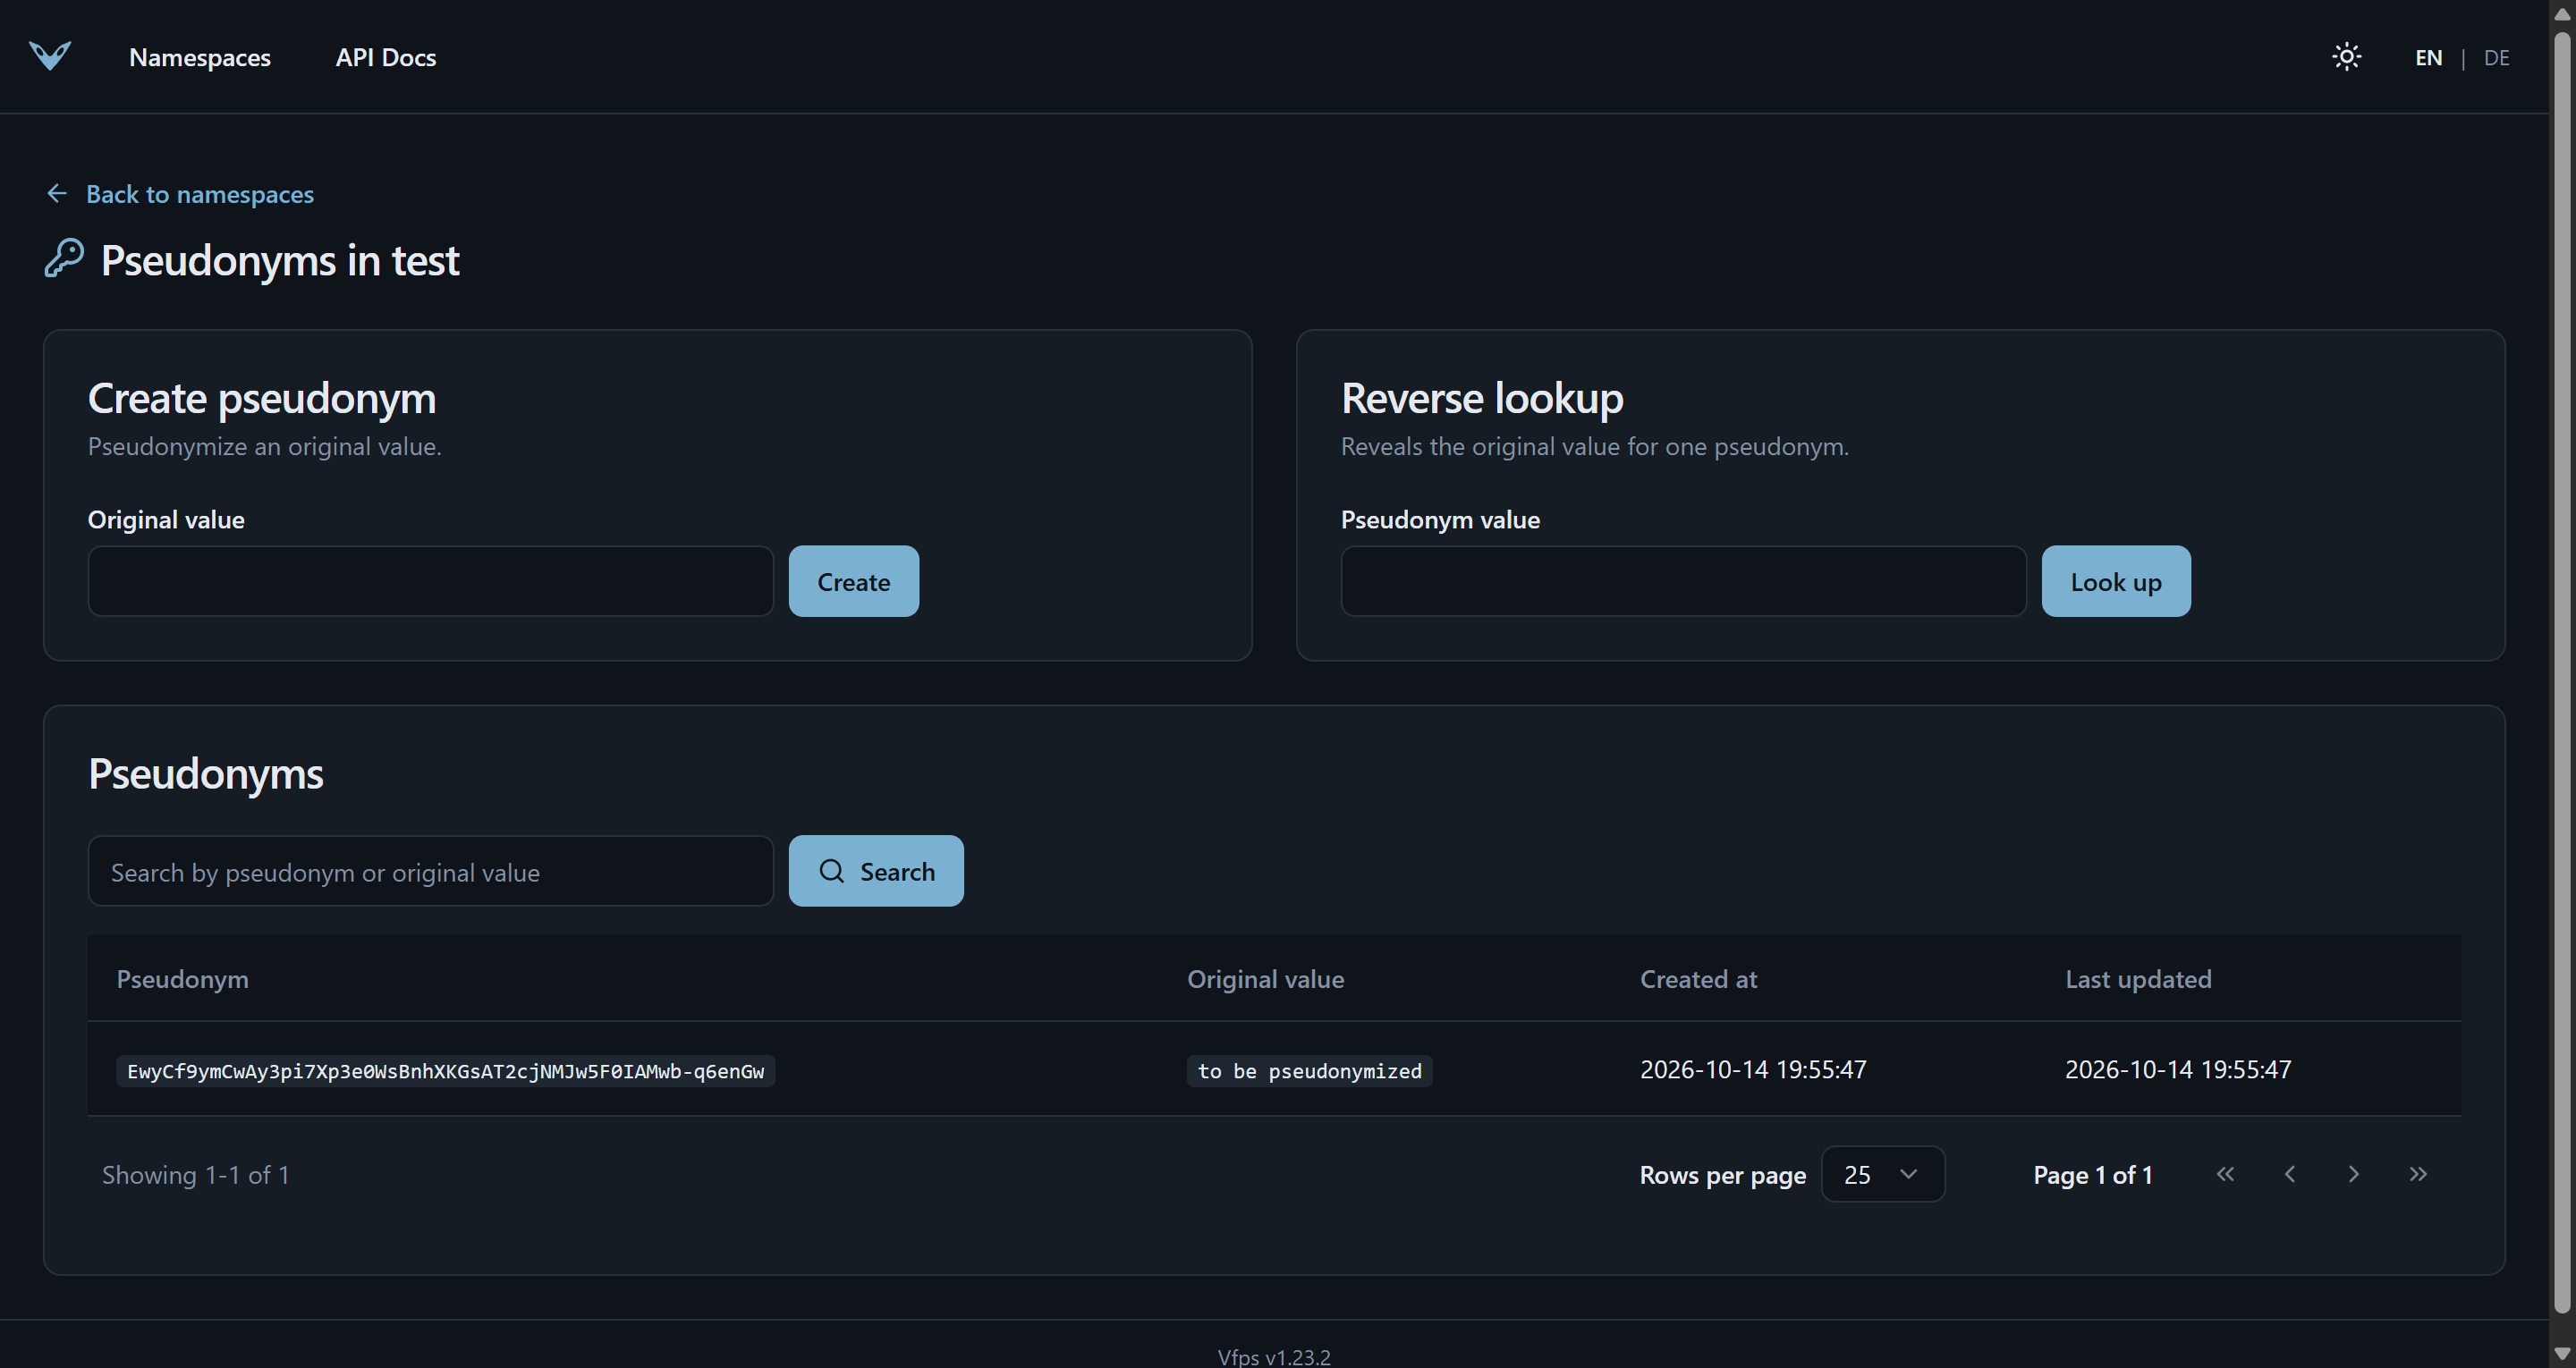Click the Created at timestamp 2026-10-14 19:55:47
The image size is (2576, 1368).
1752,1069
